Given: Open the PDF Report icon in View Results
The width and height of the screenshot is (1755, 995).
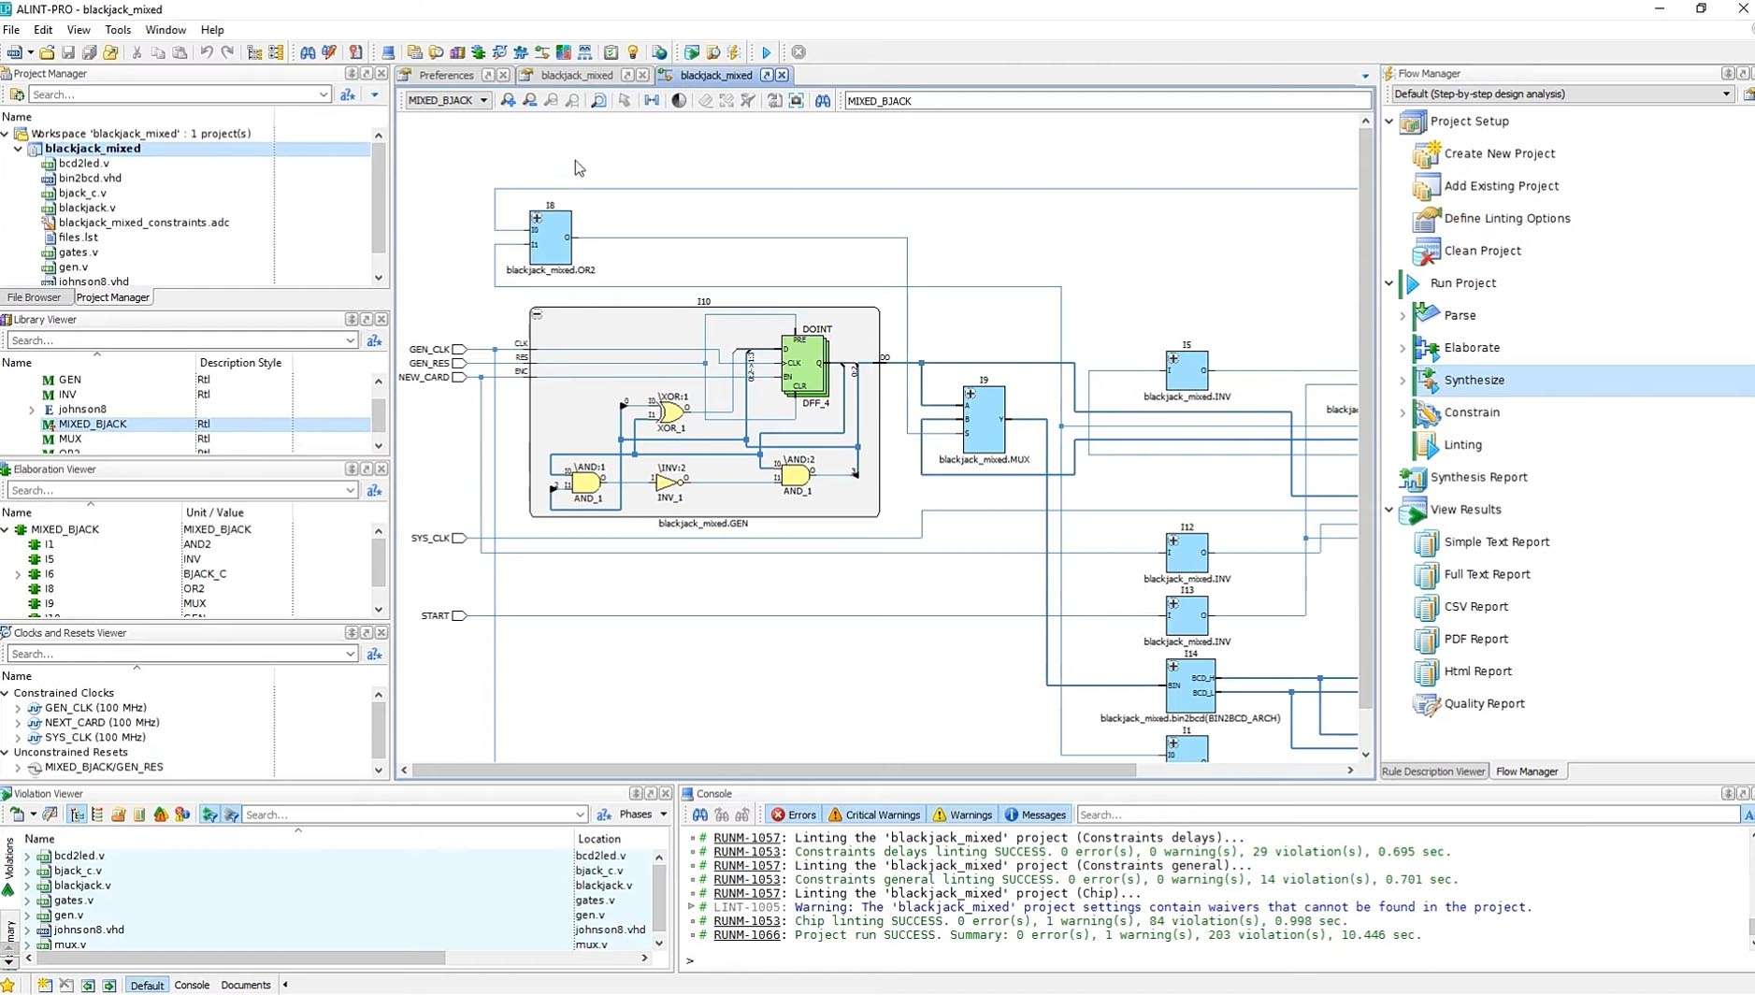Looking at the screenshot, I should coord(1426,640).
